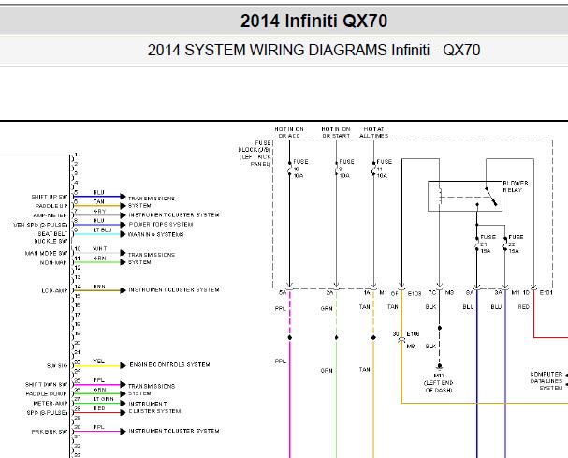Click the 'FUSE BLOCK (J/B) (LEFT KICK PANEL)' label
Viewport: 568px width, 458px height.
pyautogui.click(x=255, y=154)
